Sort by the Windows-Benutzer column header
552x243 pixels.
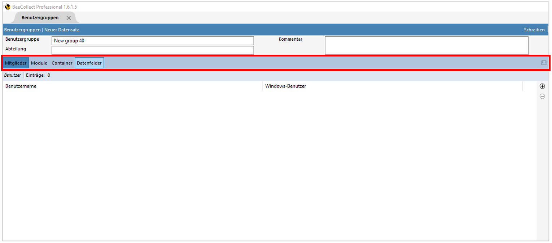pos(285,86)
